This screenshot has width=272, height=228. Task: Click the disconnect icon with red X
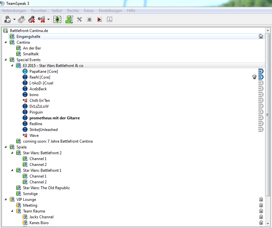click(32, 19)
